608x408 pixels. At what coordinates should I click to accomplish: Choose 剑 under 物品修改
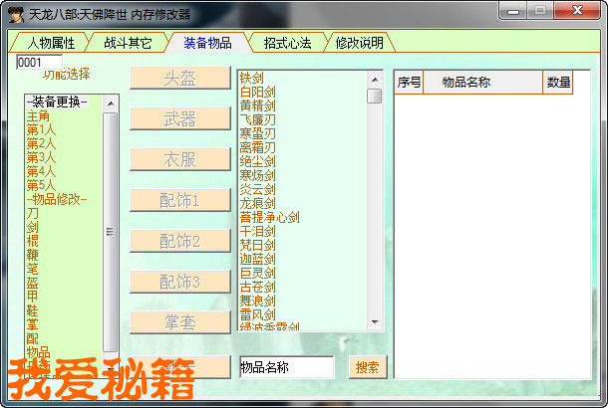[x=33, y=227]
